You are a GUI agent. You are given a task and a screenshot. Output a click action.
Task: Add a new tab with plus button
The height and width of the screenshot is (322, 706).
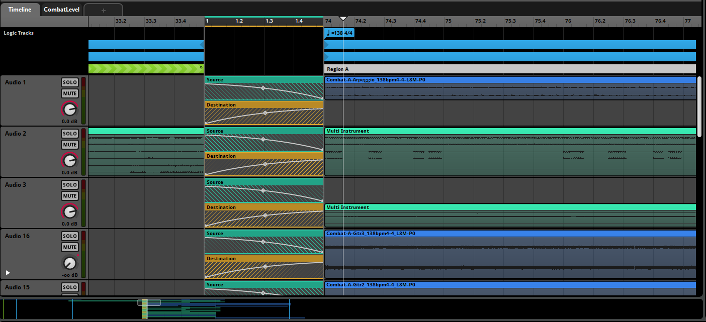pyautogui.click(x=103, y=10)
